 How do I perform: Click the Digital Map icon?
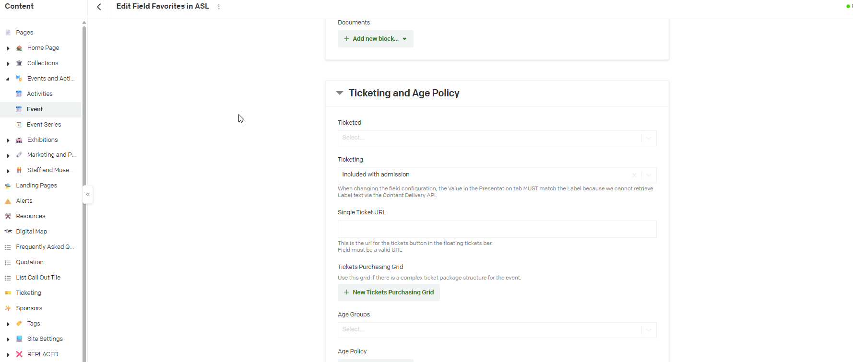click(8, 232)
